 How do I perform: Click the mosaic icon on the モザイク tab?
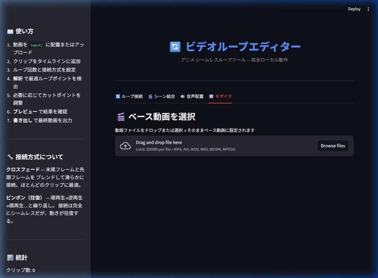coord(212,96)
